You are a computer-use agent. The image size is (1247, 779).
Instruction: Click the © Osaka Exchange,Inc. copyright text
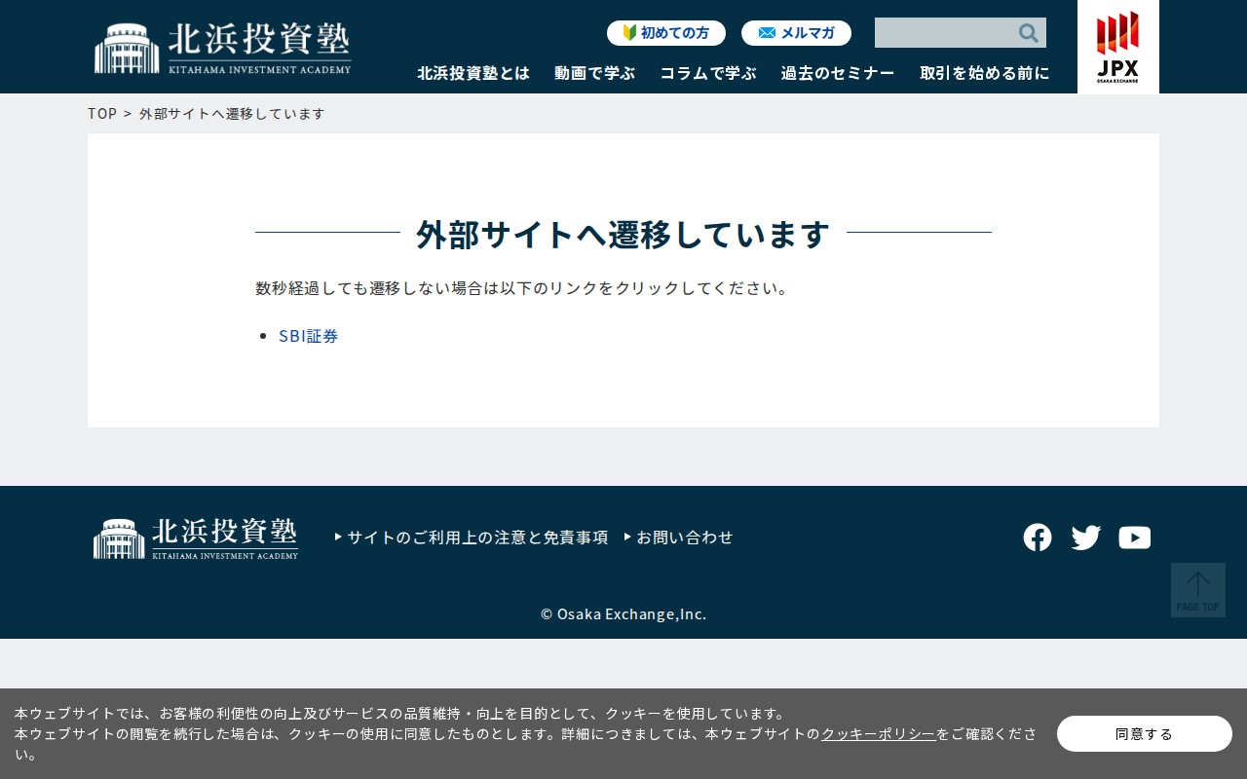point(623,613)
